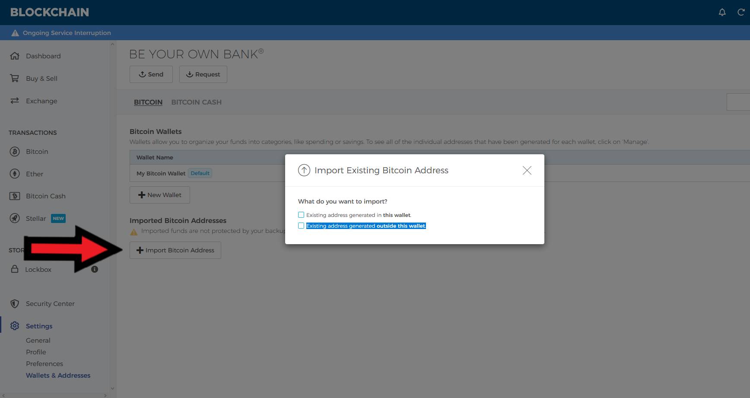Click the Bitcoin Wallets heading

[156, 131]
